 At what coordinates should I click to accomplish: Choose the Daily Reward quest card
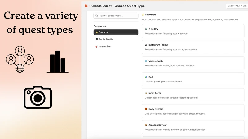click(193, 111)
